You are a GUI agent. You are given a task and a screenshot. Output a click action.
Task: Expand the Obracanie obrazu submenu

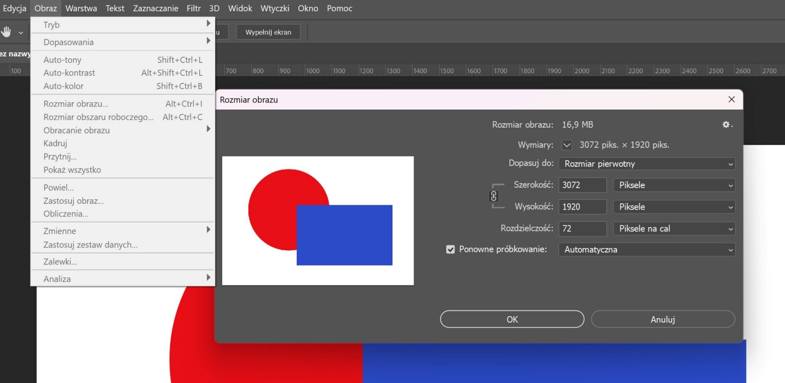123,130
